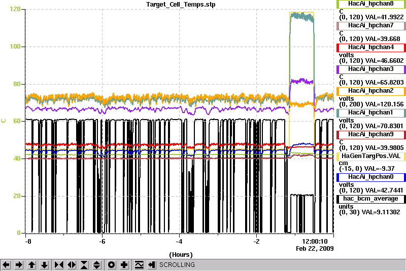Click the outward-pointing horizontal triangles zoom icon
406x271 pixels.
click(72, 265)
